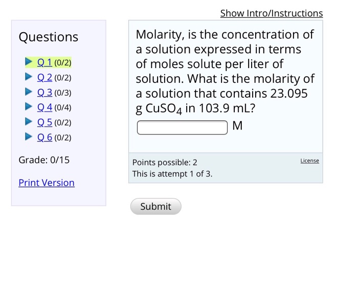Jump to question Q 5
The width and height of the screenshot is (358, 306).
[x=45, y=122]
